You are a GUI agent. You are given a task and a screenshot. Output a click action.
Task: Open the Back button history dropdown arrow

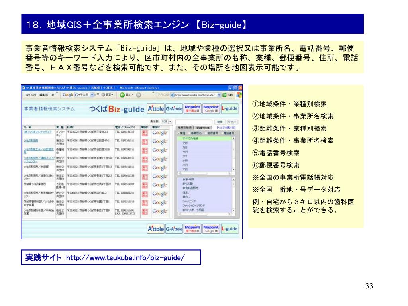coord(133,95)
